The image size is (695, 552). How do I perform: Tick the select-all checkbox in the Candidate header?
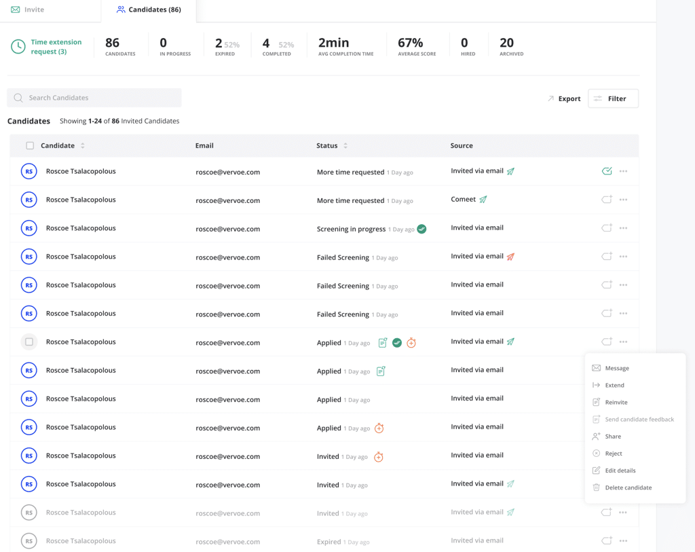[x=30, y=145]
